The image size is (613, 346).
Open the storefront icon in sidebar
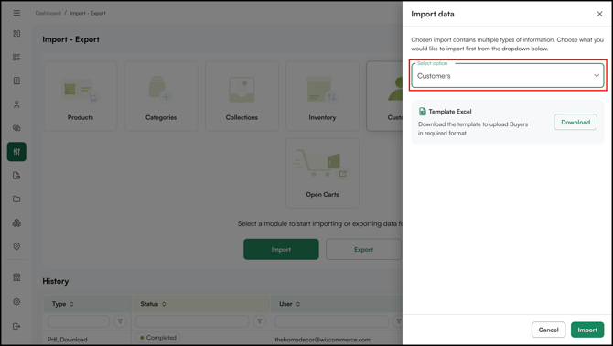16,277
